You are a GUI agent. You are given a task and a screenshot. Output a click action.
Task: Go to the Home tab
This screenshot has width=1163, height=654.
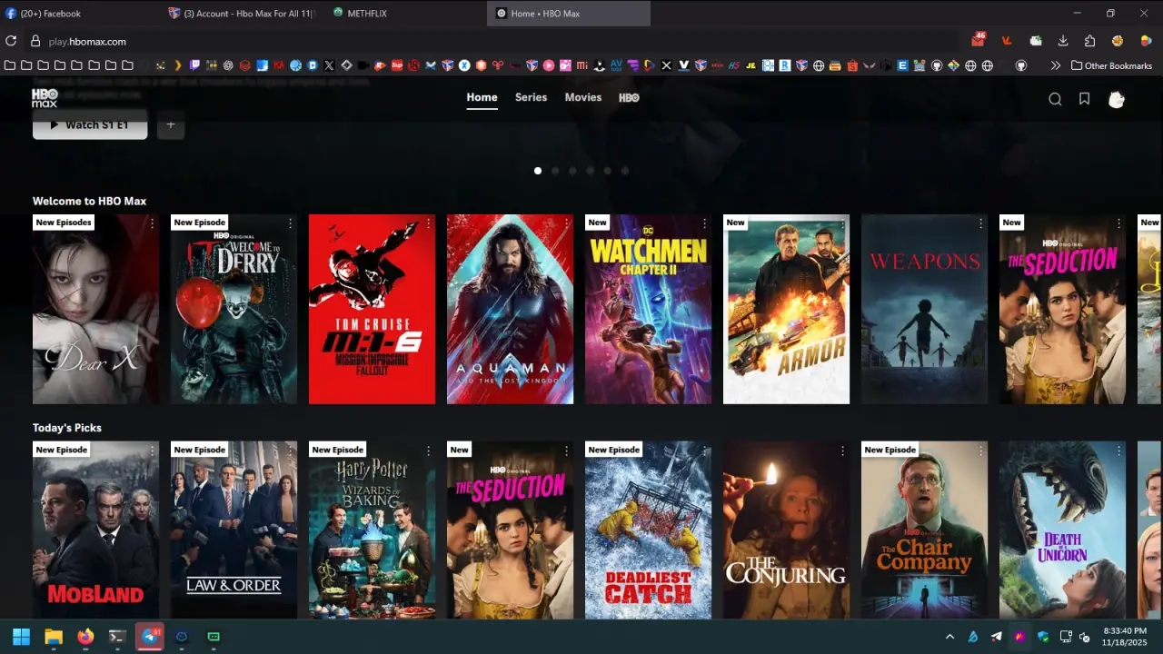click(482, 97)
